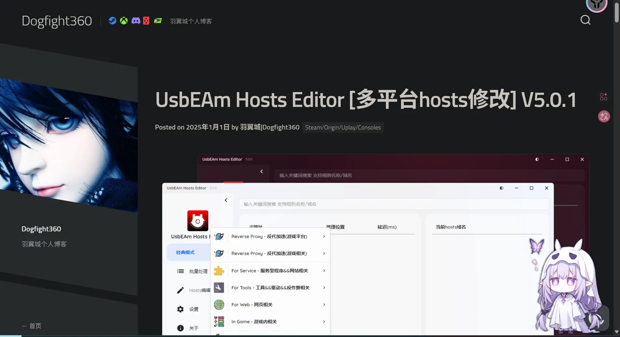The width and height of the screenshot is (620, 337).
Task: Click the scrollbar down arrow
Action: point(616,331)
